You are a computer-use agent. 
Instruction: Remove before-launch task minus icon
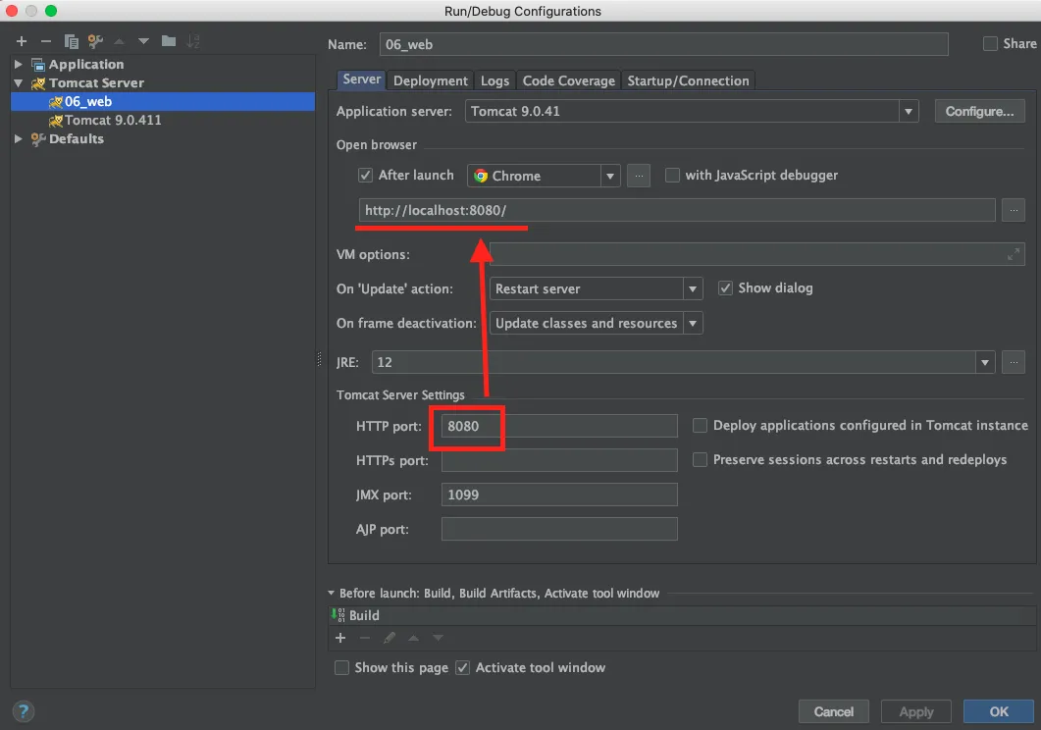[x=364, y=638]
